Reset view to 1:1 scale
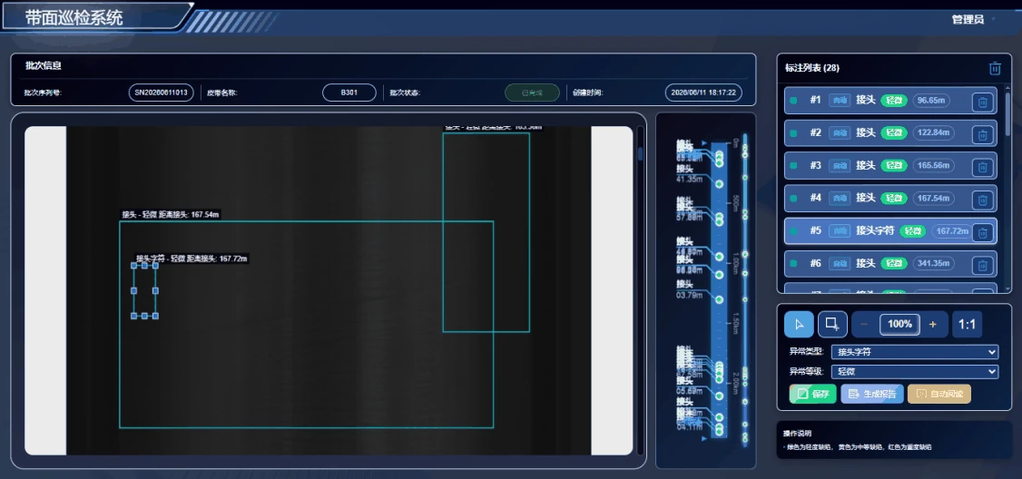Screen dimensions: 1022x479 968,324
